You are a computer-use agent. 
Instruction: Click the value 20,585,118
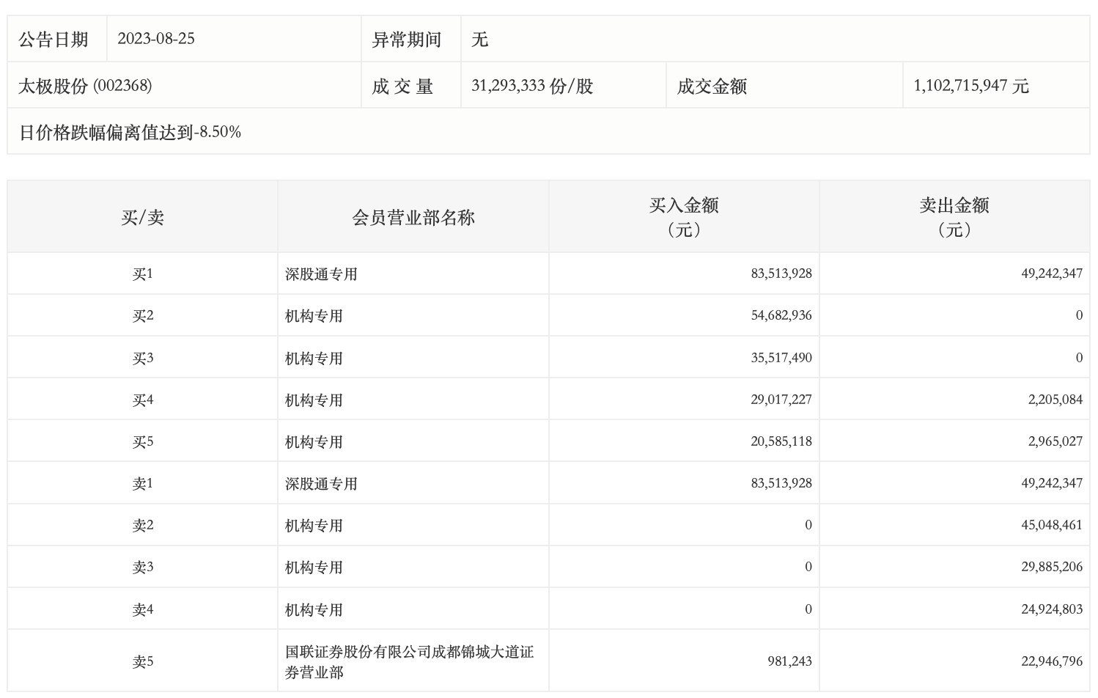[x=781, y=441]
